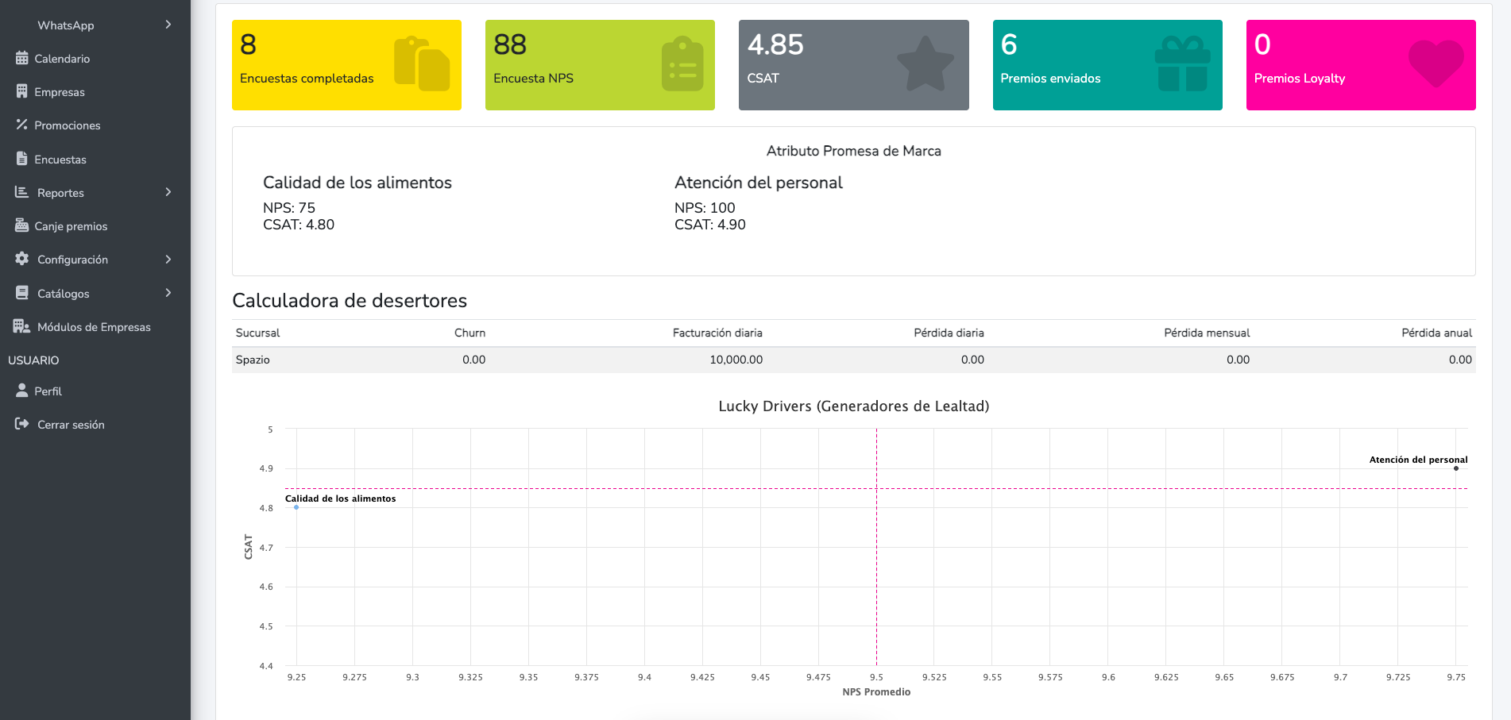Click the Módulos de Empresas icon
1511x720 pixels.
(21, 326)
